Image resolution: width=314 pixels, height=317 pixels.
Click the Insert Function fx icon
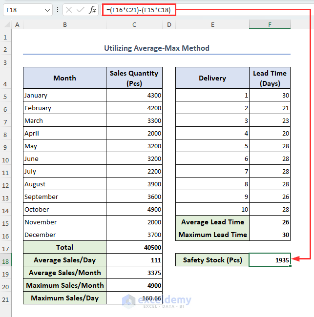coord(92,10)
